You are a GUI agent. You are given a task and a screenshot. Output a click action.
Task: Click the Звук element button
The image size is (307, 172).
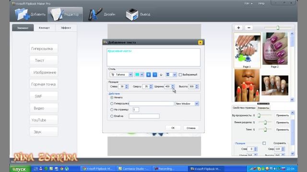tap(44, 132)
